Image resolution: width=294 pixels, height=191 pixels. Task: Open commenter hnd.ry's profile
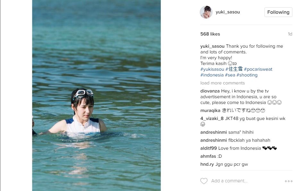(x=207, y=164)
